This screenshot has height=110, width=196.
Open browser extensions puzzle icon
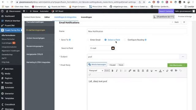[x=184, y=2]
